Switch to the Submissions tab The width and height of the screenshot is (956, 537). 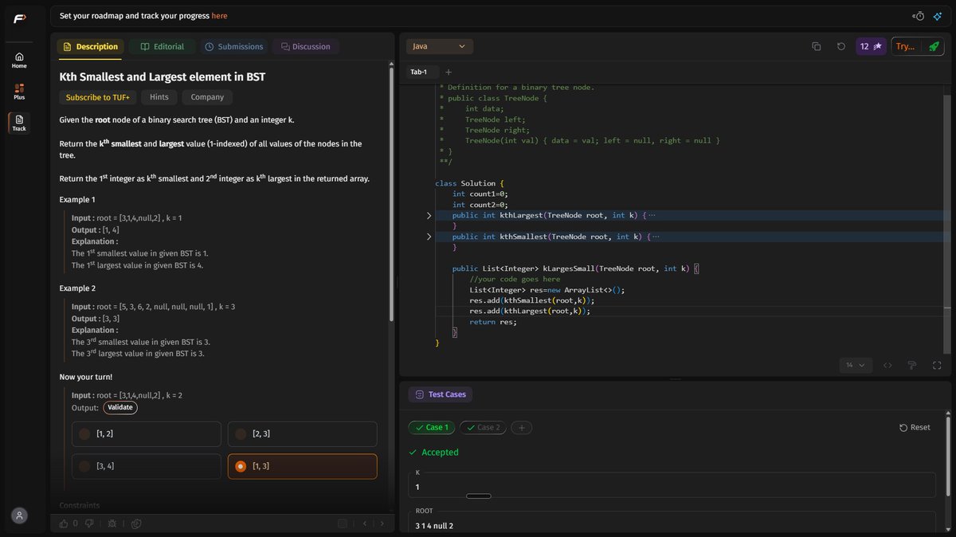coord(233,46)
